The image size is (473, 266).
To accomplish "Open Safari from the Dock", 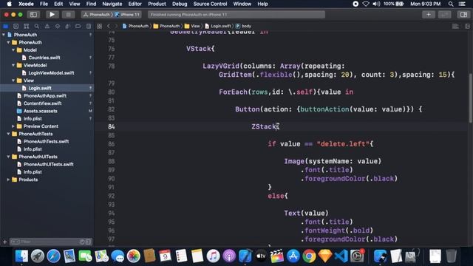I will tap(53, 256).
